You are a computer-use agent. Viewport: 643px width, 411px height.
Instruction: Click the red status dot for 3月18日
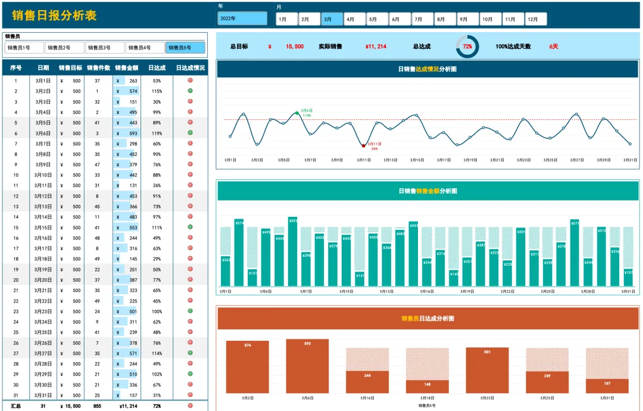191,259
